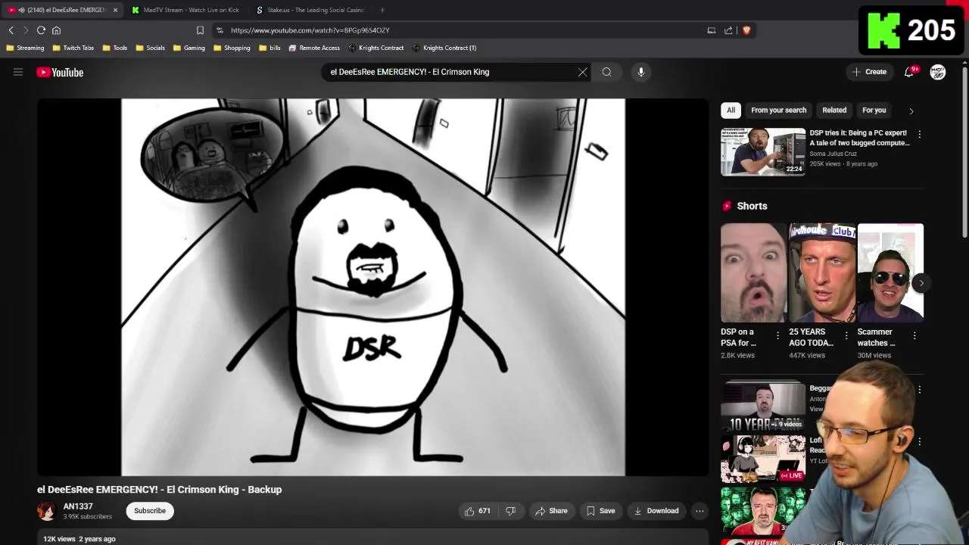The image size is (969, 545).
Task: Start voice search with microphone icon
Action: (x=640, y=72)
